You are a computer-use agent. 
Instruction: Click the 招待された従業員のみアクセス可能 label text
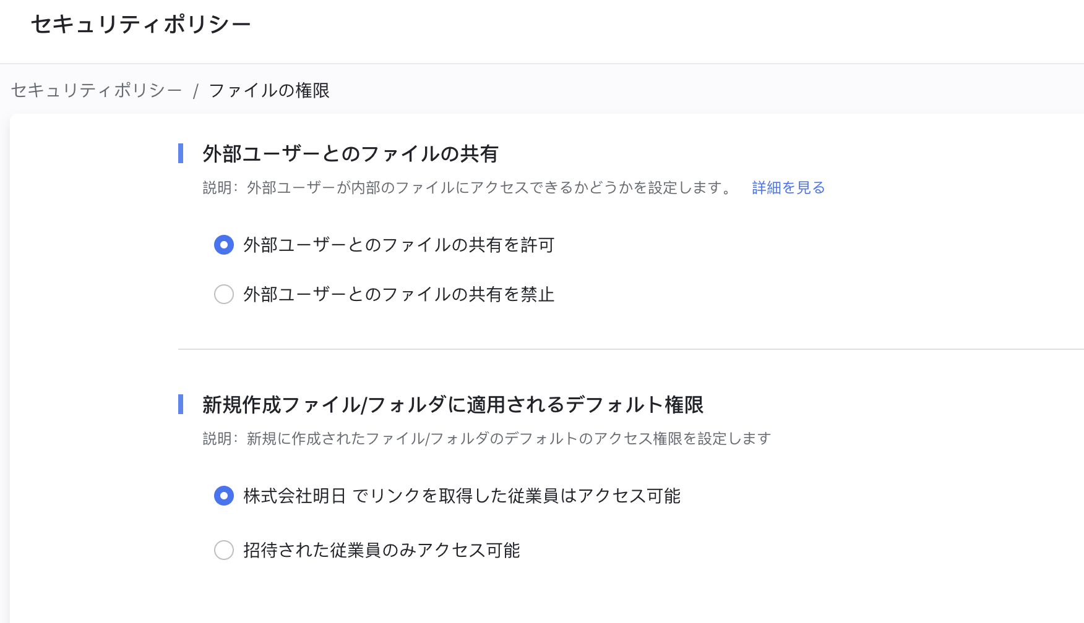[x=381, y=551]
